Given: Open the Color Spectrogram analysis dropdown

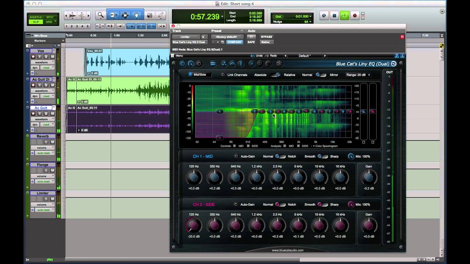Looking at the screenshot, I should (x=324, y=146).
